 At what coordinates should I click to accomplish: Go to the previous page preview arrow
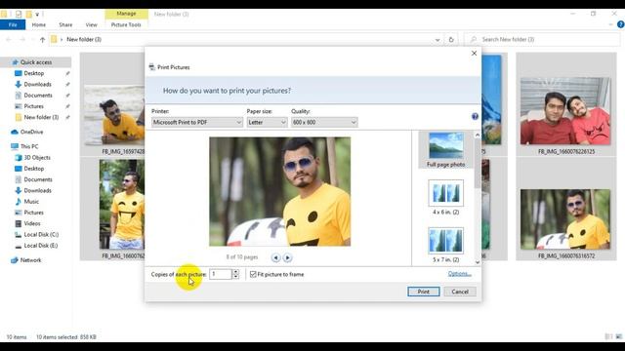point(275,257)
